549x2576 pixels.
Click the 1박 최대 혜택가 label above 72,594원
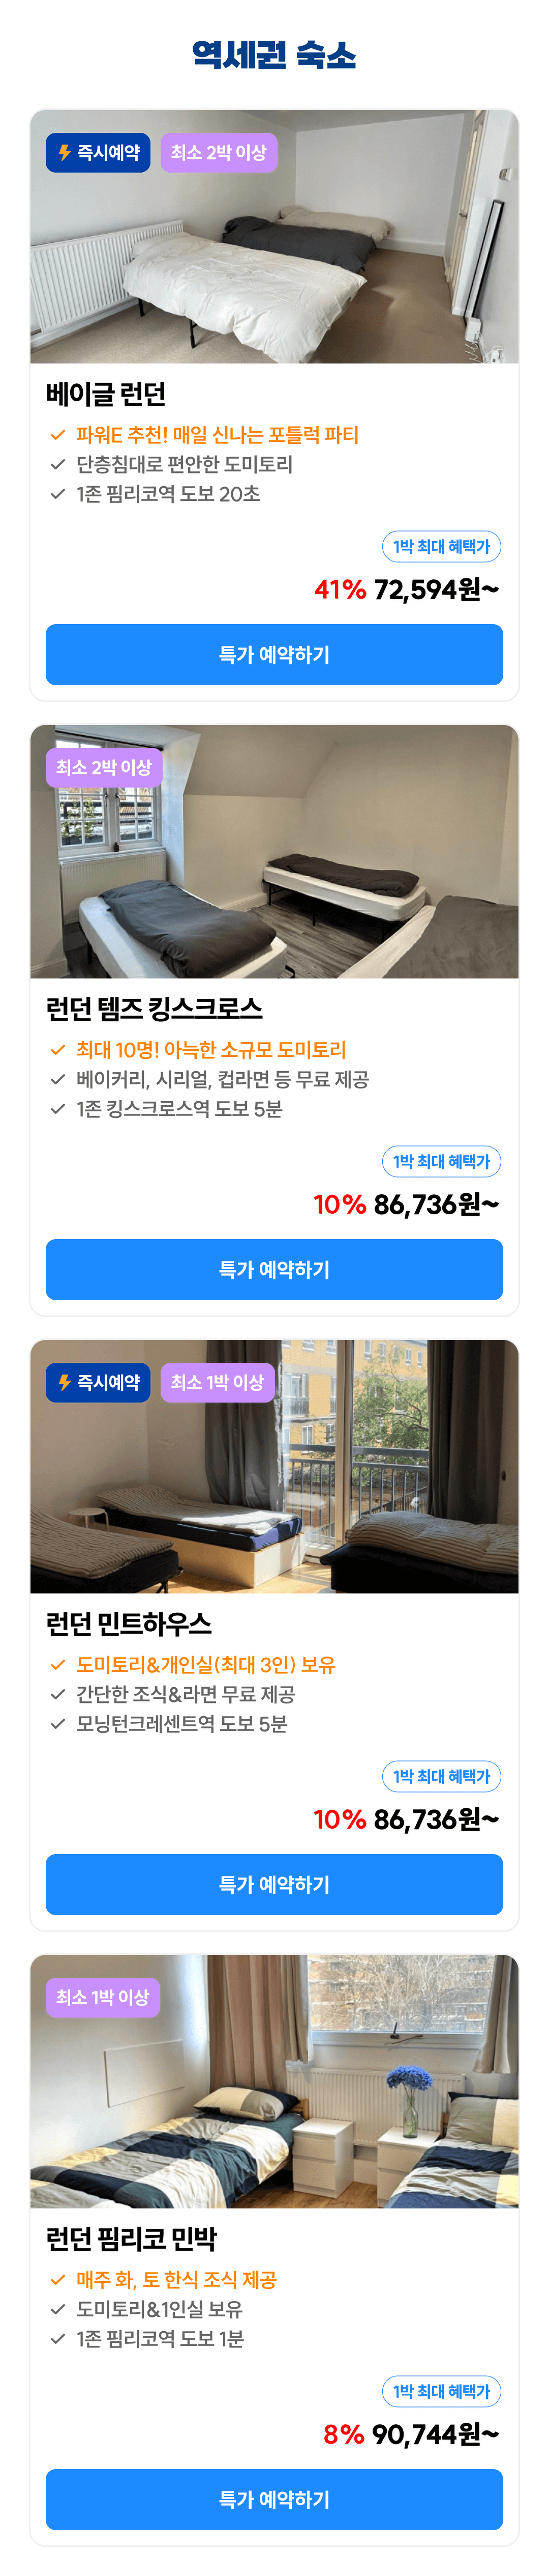(441, 547)
